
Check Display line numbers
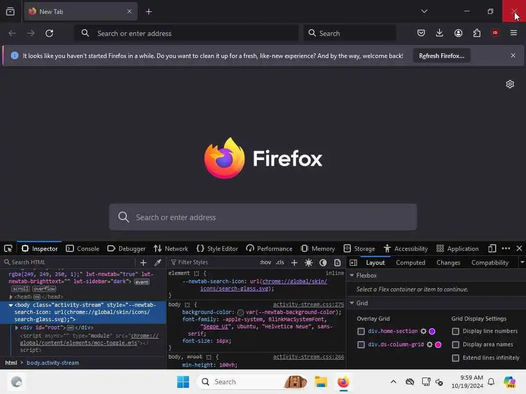coord(456,331)
